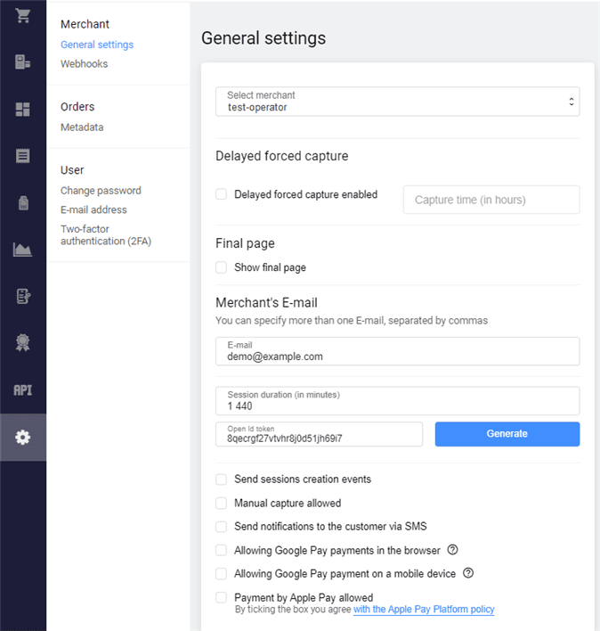Open the API section icon
The width and height of the screenshot is (600, 631).
click(x=23, y=390)
